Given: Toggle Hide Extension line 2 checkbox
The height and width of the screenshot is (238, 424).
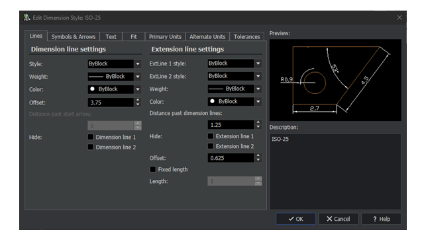Looking at the screenshot, I should [211, 146].
